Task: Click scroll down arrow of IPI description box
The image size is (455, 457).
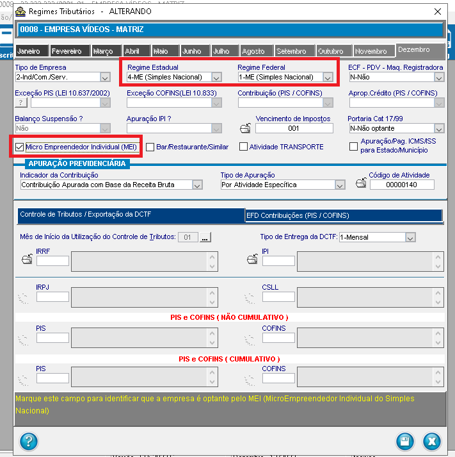Action: click(x=438, y=267)
